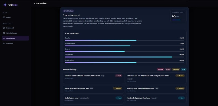218x106 pixels.
Task: Click the Performance score progress bar
Action: click(124, 57)
